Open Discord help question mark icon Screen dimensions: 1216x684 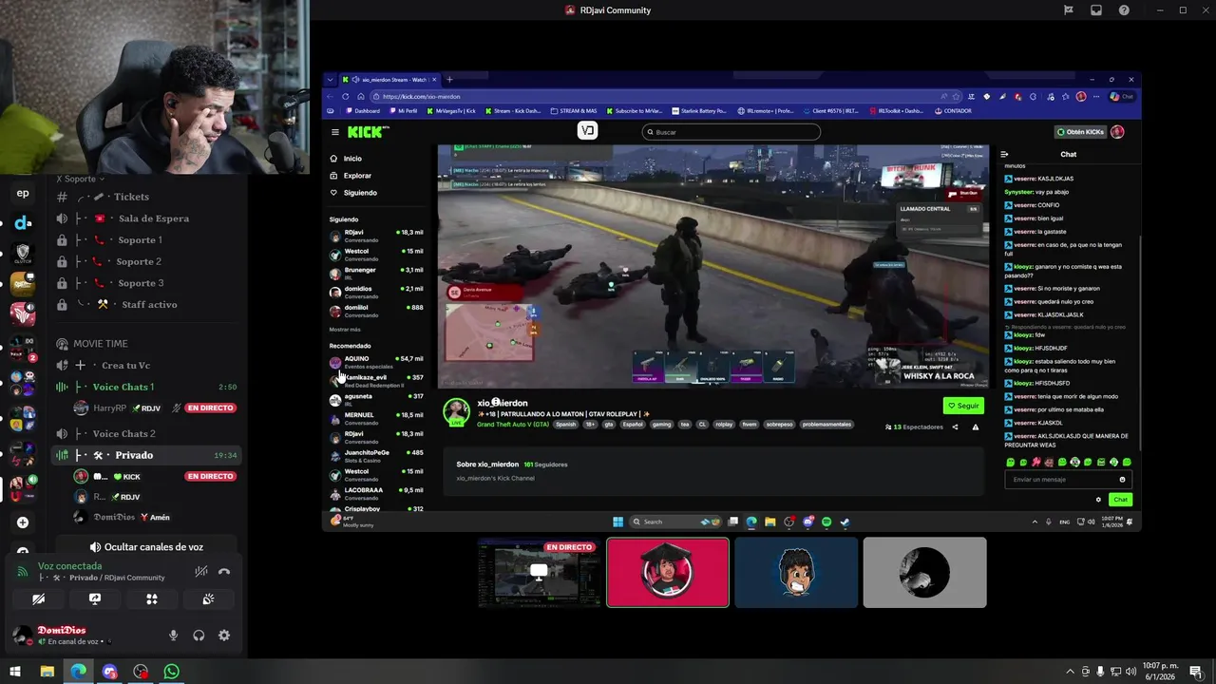(x=1124, y=10)
